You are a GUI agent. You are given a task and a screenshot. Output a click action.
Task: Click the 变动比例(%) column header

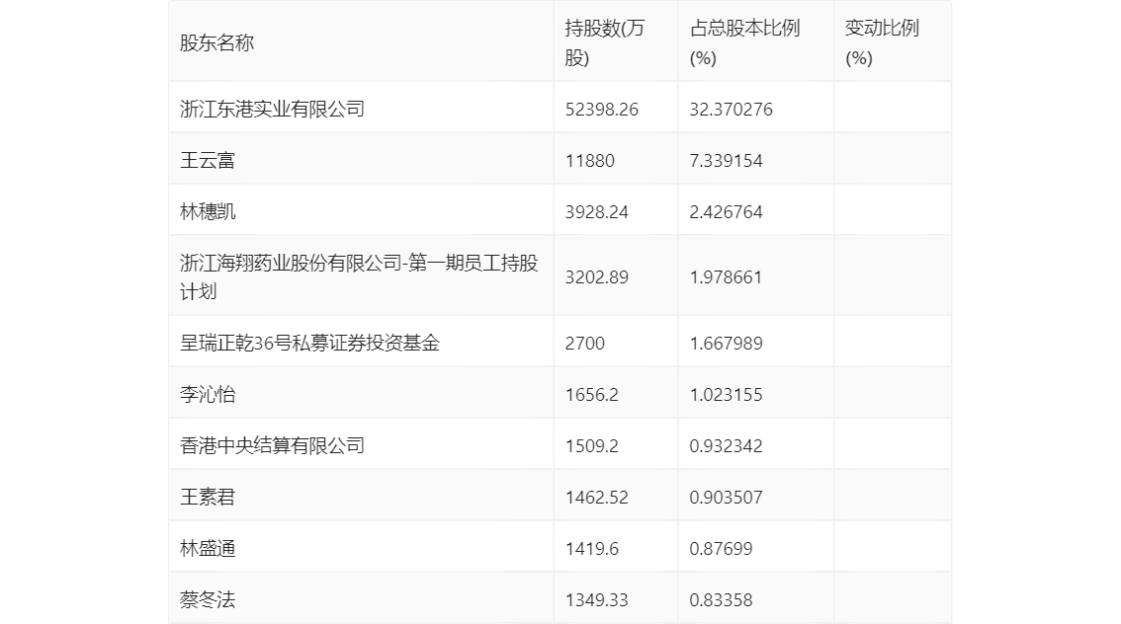(x=882, y=42)
